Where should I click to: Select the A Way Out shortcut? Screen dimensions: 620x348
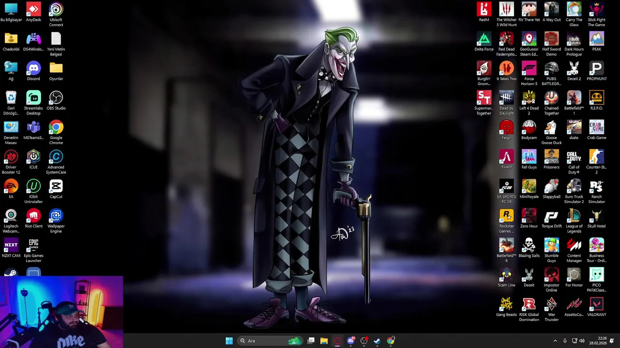coord(551,13)
